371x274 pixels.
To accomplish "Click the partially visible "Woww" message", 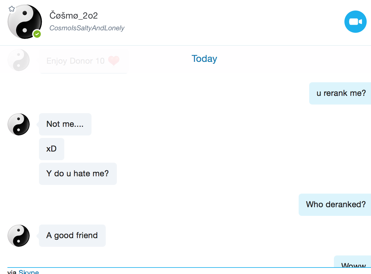I will (353, 264).
